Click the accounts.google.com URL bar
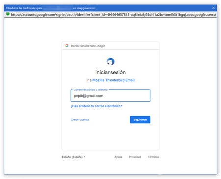 click(x=113, y=15)
